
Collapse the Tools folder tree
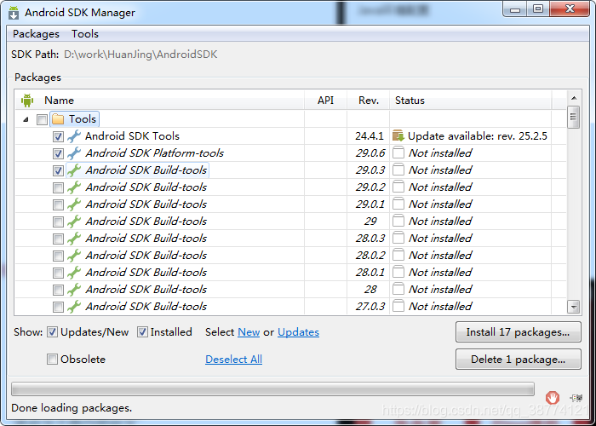pyautogui.click(x=26, y=119)
